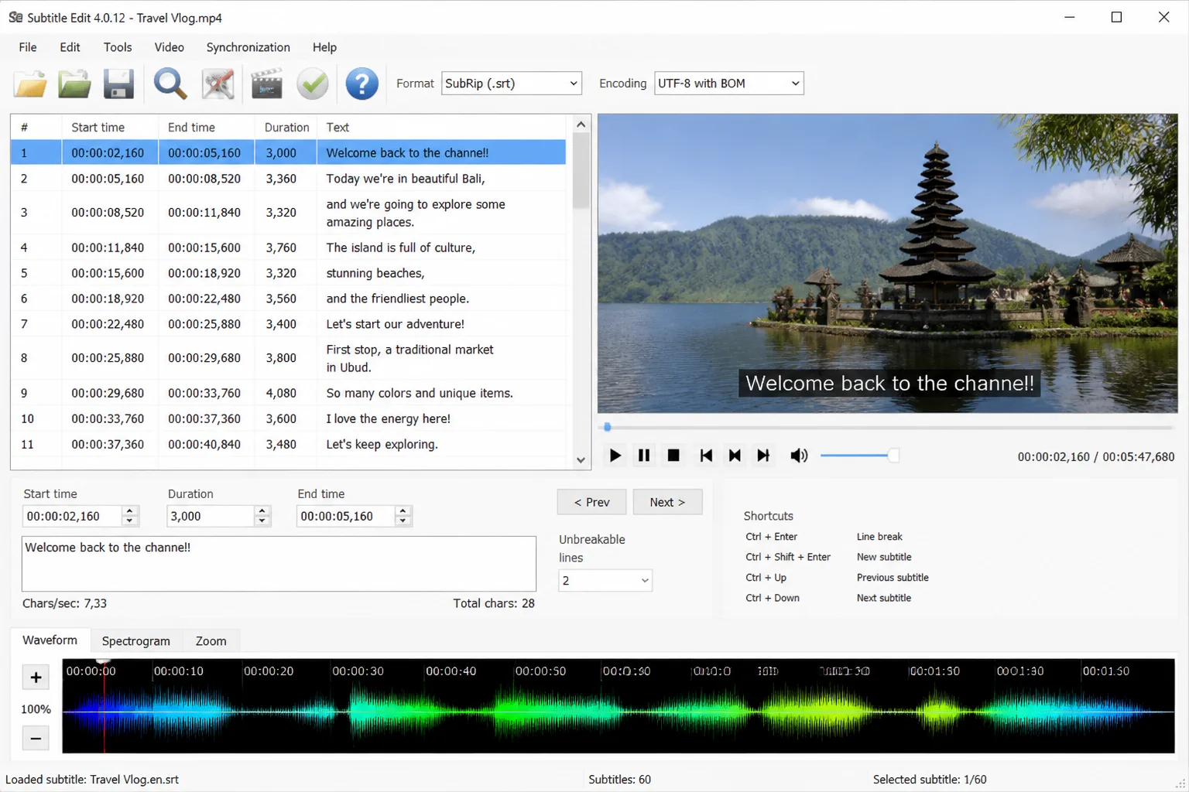Click the End time input field
The width and height of the screenshot is (1189, 792).
point(345,516)
